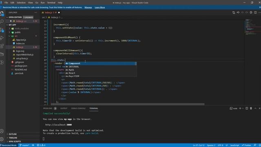Image resolution: width=261 pixels, height=147 pixels.
Task: Change JavaScript language mode in status bar
Action: point(234,145)
